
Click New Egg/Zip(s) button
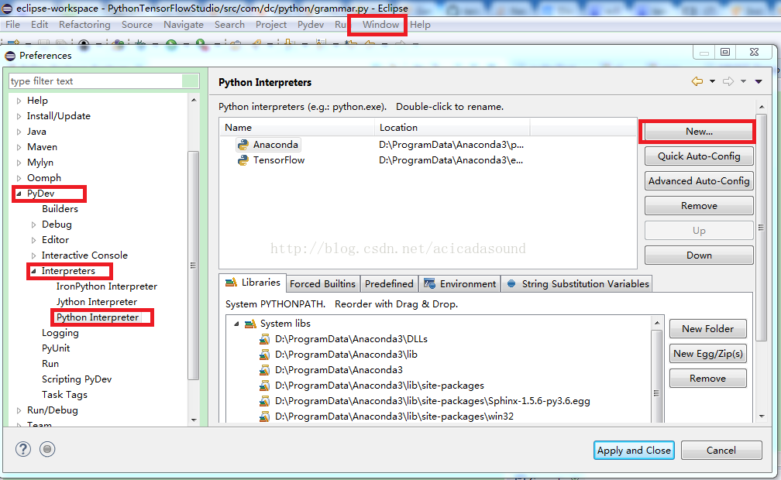(x=708, y=354)
